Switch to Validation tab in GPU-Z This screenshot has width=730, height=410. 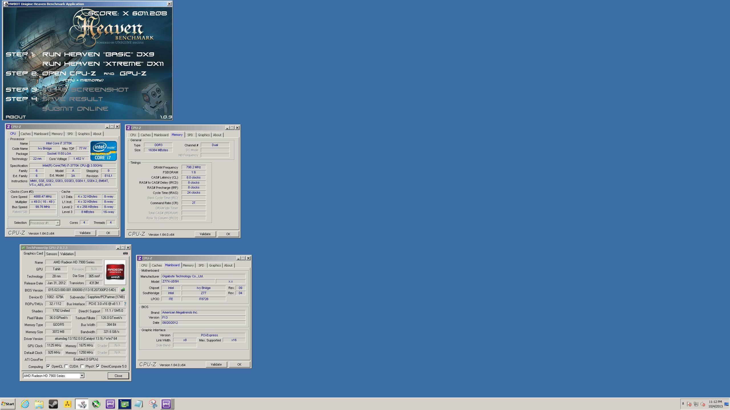coord(67,254)
